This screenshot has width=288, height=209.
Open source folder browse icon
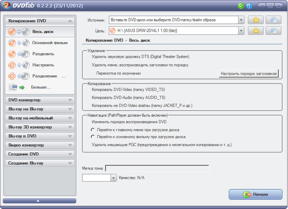[x=256, y=20]
